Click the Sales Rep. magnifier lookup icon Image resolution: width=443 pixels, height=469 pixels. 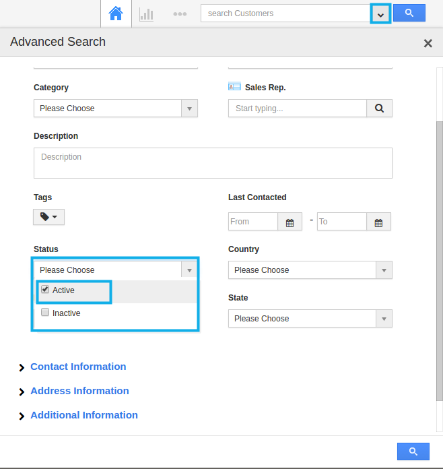pyautogui.click(x=379, y=108)
